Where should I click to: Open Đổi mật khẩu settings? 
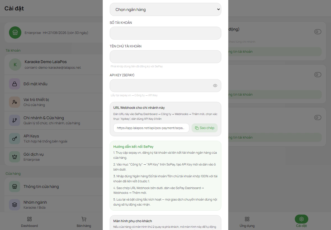tap(54, 84)
